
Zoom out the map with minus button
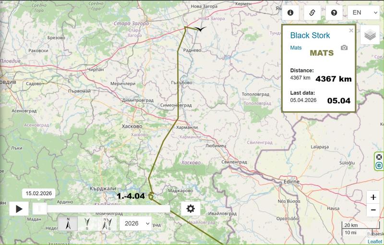[373, 210]
